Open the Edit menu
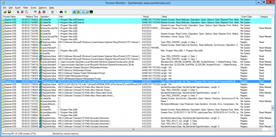Screen dimensions: 276x137 [x=11, y=8]
